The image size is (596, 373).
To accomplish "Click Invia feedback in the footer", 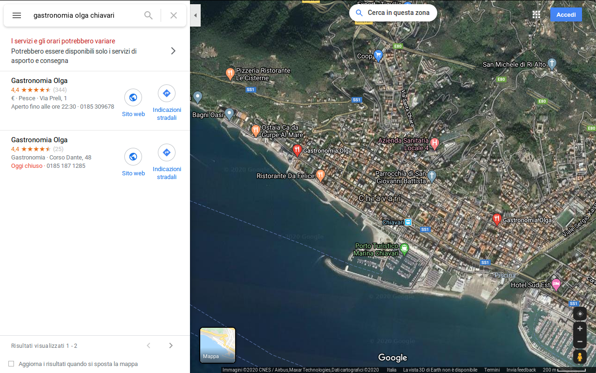I will 521,370.
